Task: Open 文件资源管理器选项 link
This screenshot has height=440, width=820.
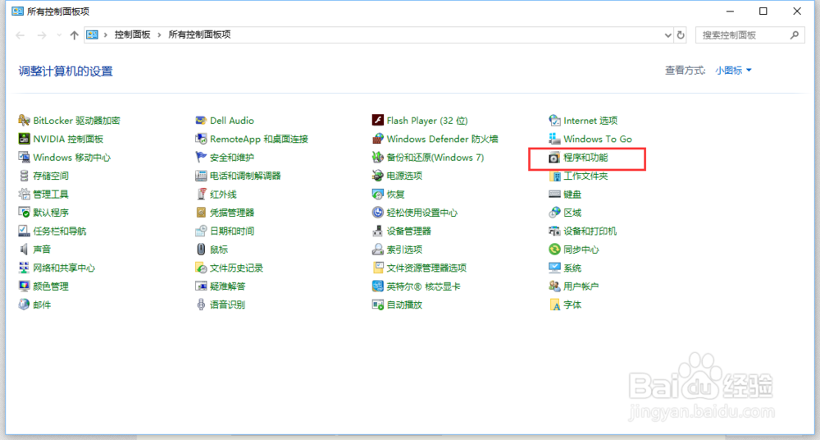Action: point(426,268)
